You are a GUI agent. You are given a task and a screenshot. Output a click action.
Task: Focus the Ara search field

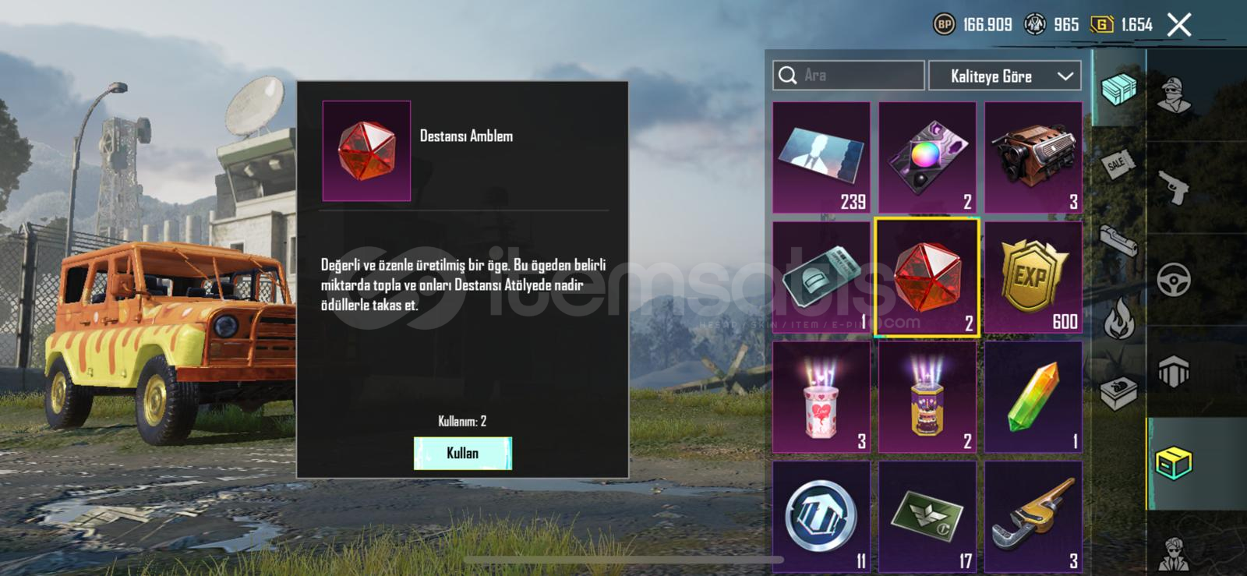pos(848,76)
